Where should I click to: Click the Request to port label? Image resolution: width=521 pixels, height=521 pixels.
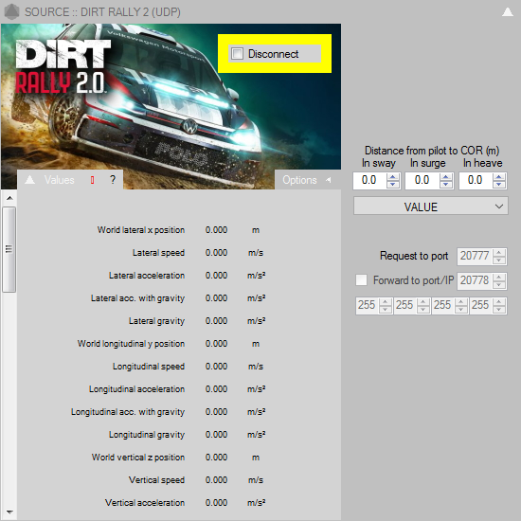click(414, 256)
